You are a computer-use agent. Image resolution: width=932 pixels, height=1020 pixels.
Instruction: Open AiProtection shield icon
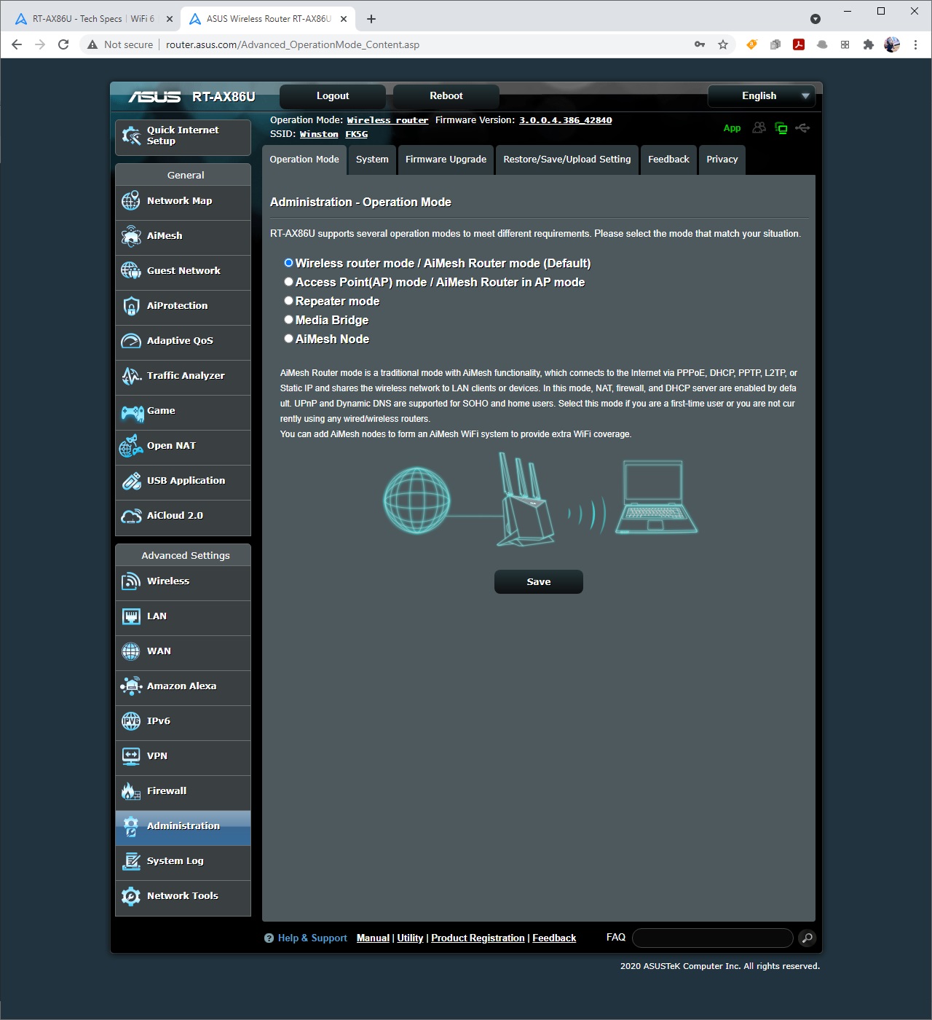coord(131,306)
